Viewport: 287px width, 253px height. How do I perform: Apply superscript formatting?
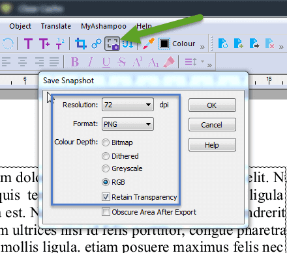click(138, 62)
